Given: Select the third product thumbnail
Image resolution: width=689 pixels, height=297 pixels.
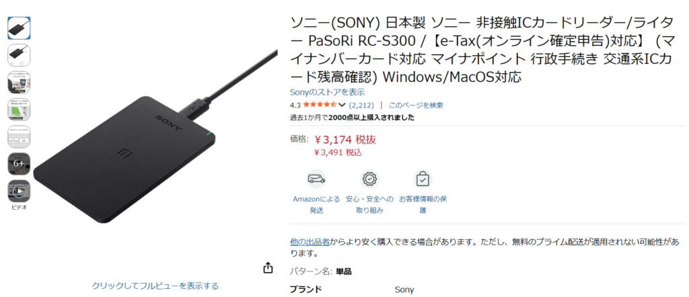Looking at the screenshot, I should click(x=19, y=83).
